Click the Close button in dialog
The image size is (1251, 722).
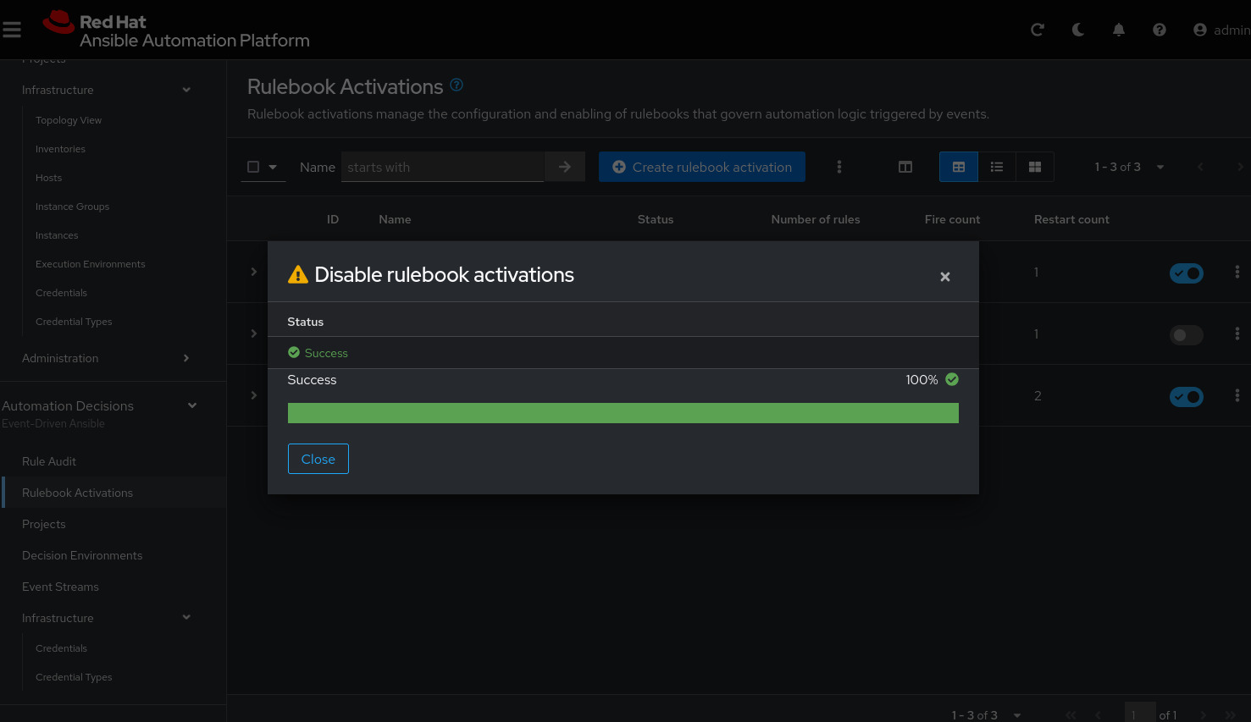(318, 459)
